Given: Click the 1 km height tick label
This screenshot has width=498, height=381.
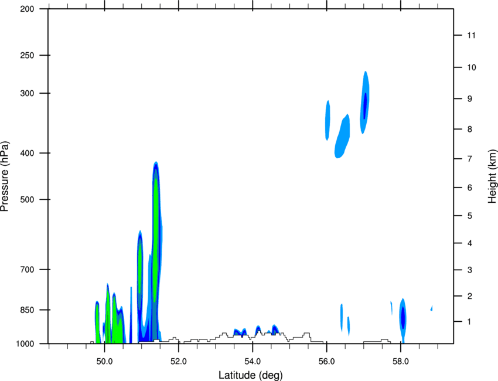Looking at the screenshot, I should (x=469, y=322).
